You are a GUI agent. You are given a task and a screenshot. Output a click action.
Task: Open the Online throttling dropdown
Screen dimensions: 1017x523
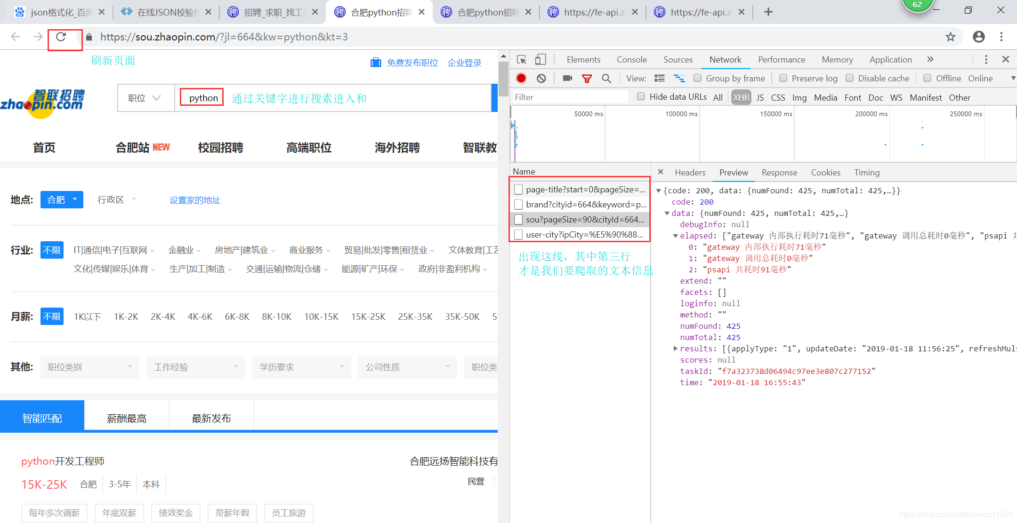point(991,79)
